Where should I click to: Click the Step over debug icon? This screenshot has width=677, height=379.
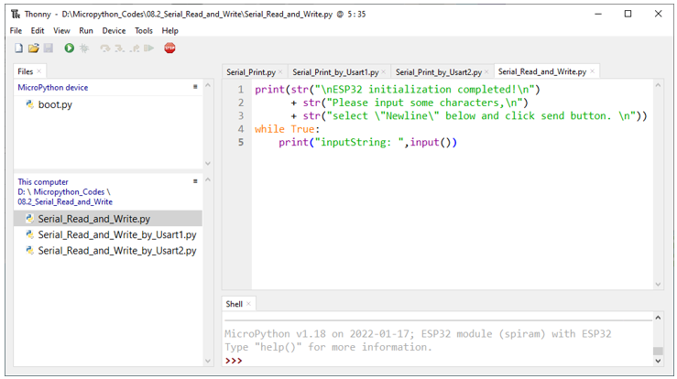point(105,48)
